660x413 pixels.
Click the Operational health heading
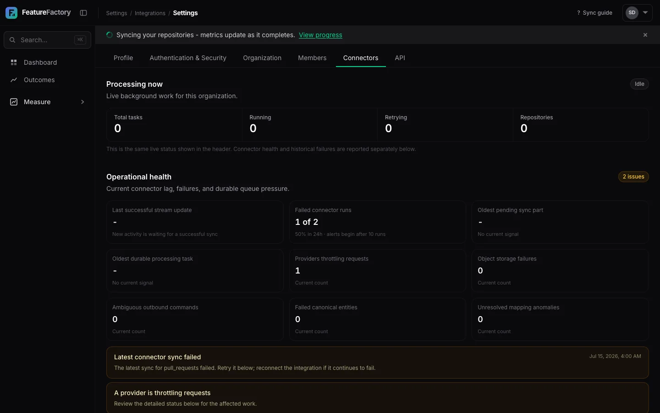click(x=139, y=177)
